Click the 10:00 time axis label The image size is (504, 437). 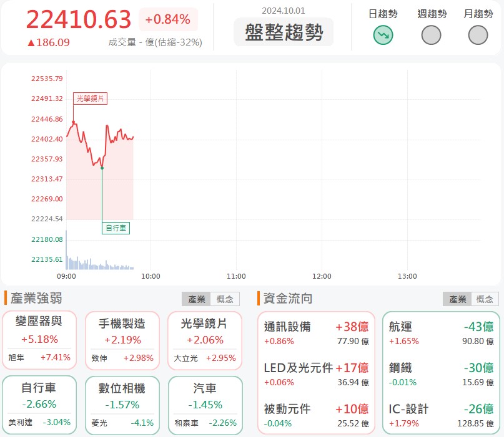tap(151, 276)
